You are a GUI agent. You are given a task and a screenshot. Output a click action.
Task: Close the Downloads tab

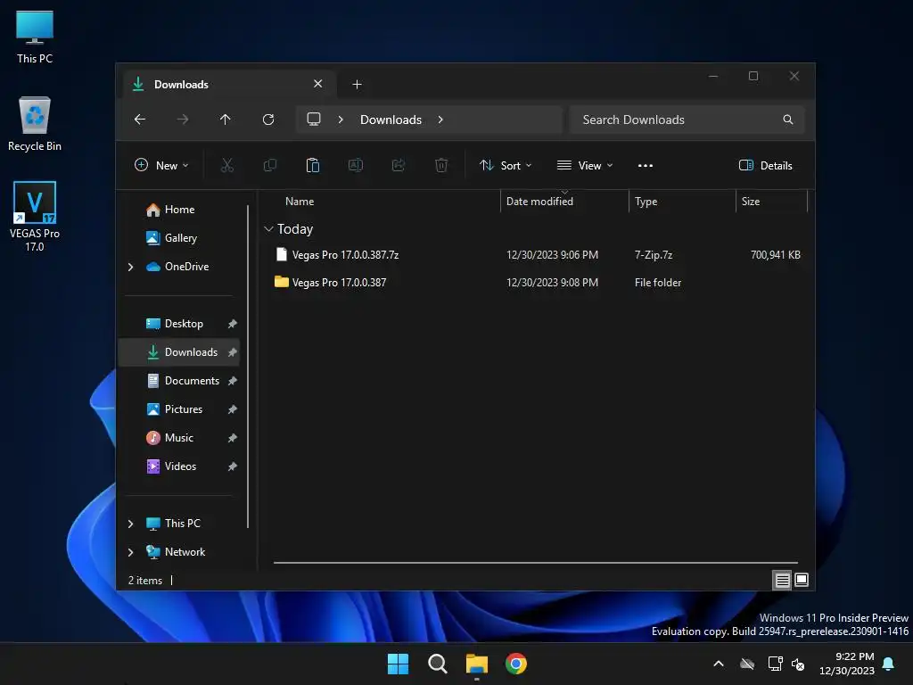pyautogui.click(x=318, y=84)
